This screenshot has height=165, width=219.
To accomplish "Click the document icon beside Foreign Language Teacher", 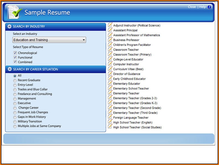I will pos(110,117).
